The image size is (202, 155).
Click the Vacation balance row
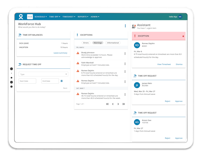[43, 47]
